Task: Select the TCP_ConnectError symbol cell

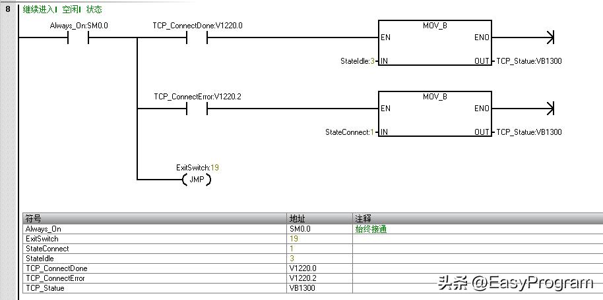Action: click(154, 278)
